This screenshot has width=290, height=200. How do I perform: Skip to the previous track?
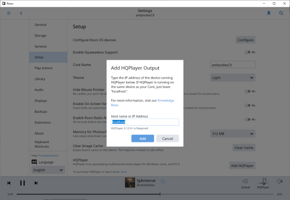(x=8, y=183)
